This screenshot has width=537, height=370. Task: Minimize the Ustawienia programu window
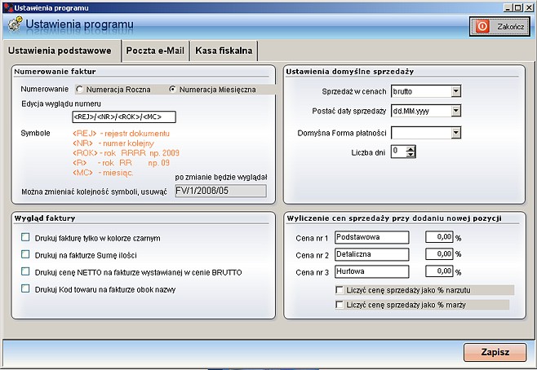(508, 7)
